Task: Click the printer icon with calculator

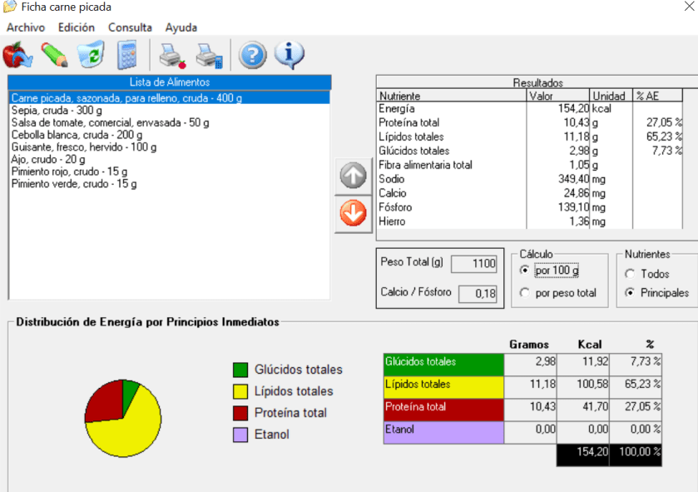Action: (209, 55)
